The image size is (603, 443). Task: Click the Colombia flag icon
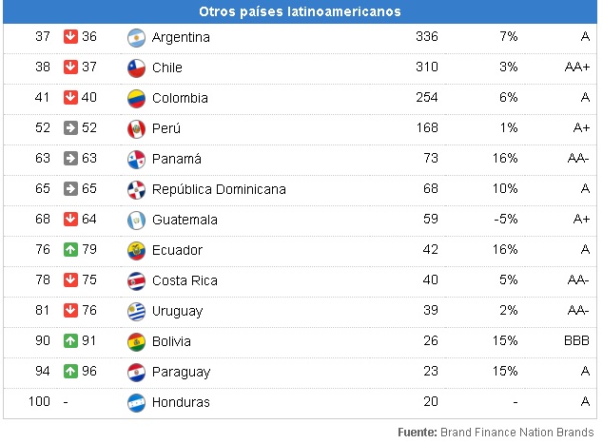136,99
